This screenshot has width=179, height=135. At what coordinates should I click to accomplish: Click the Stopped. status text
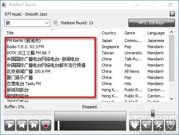(90, 107)
